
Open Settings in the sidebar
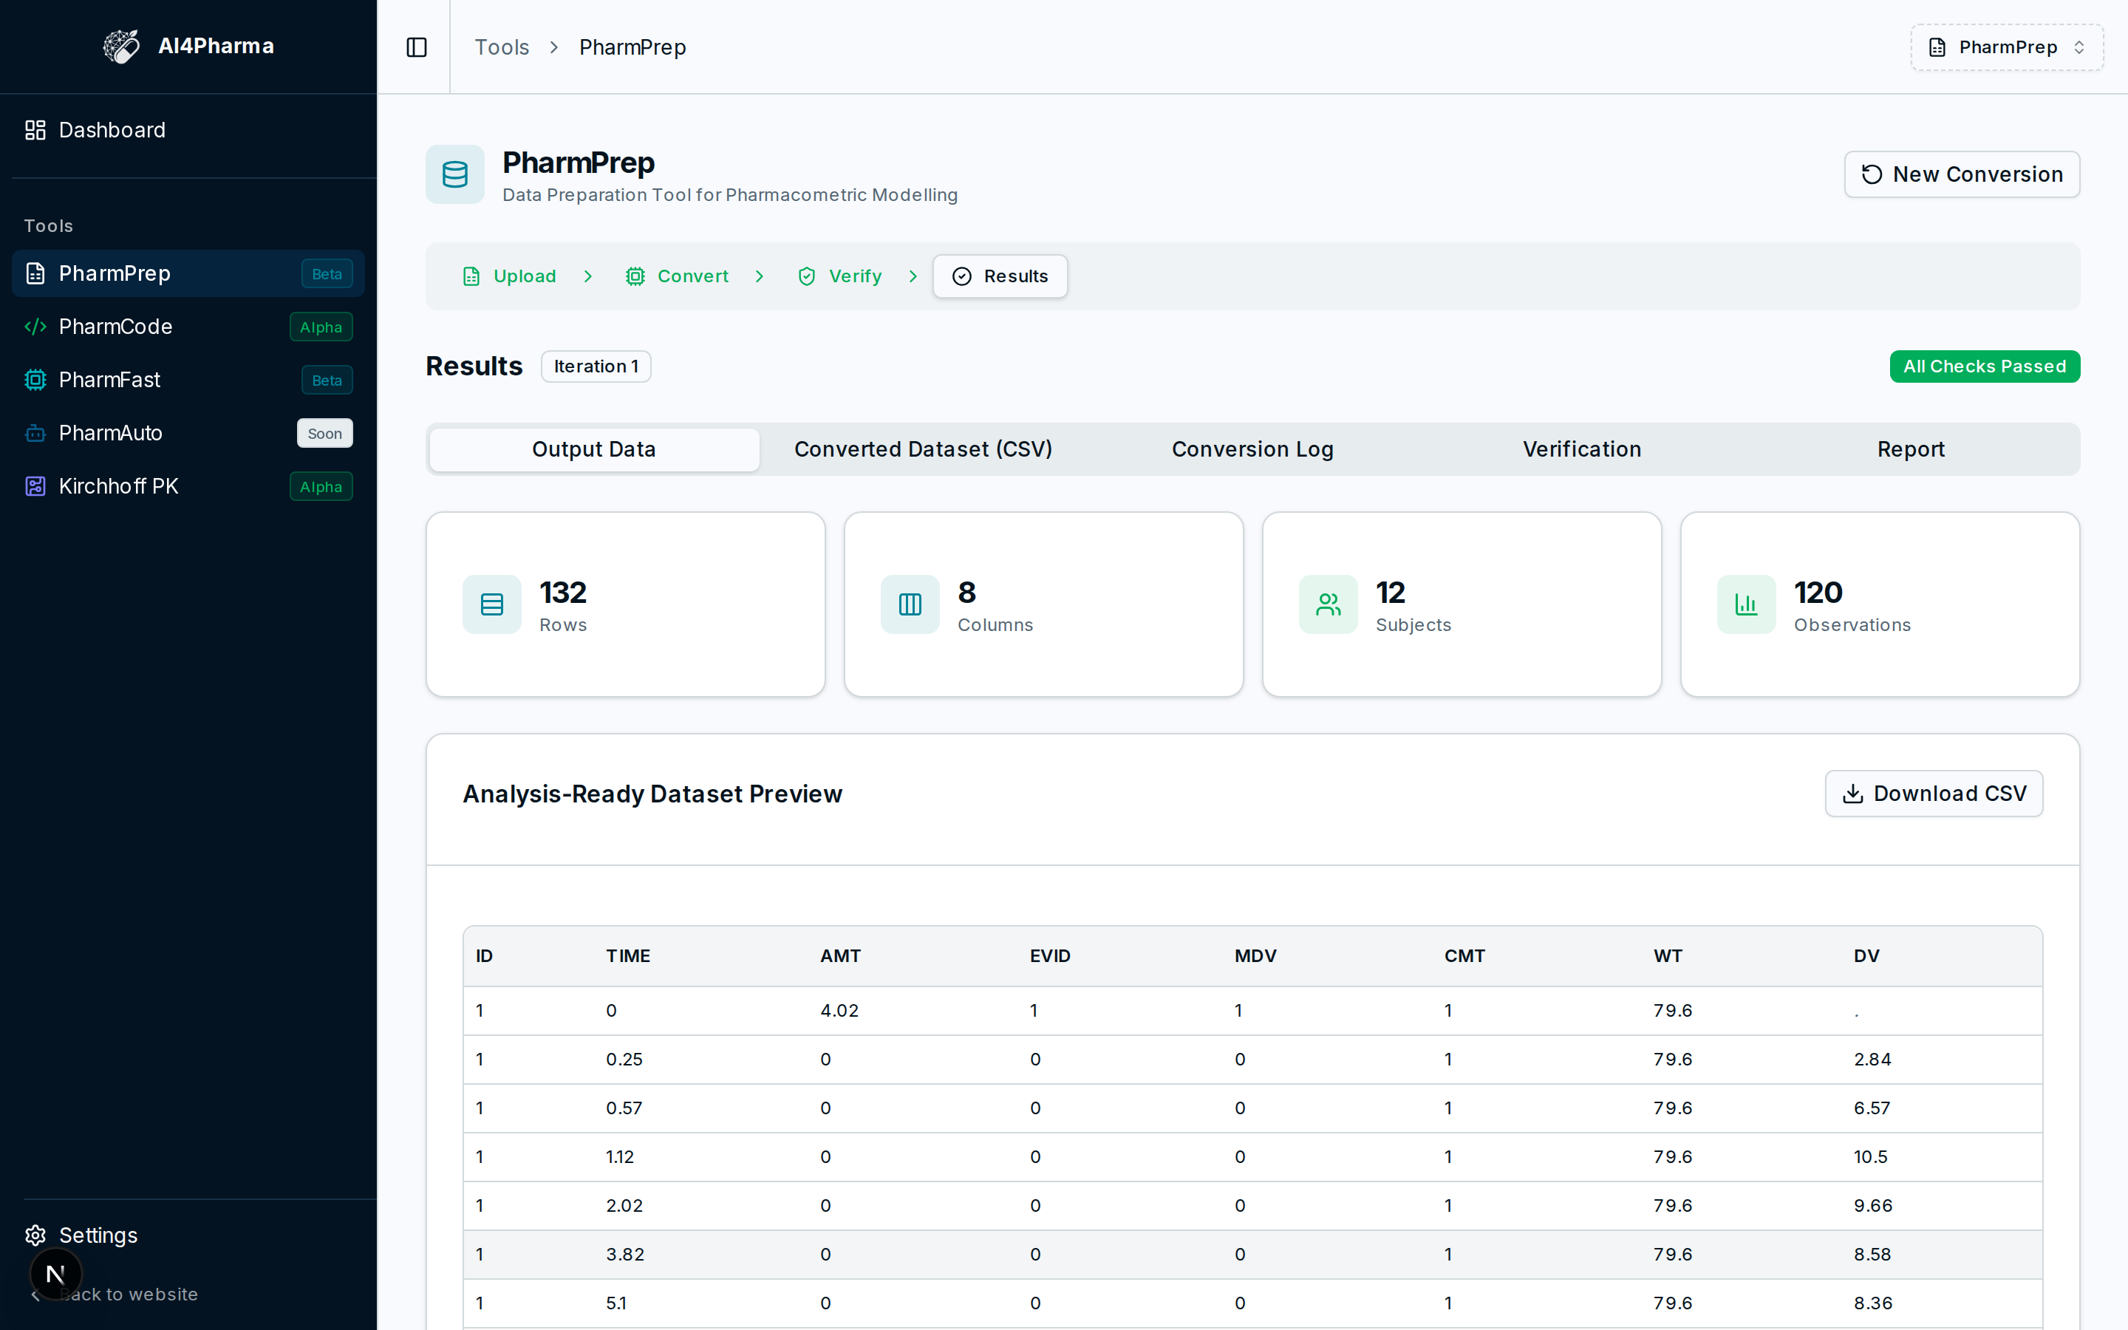[188, 1235]
